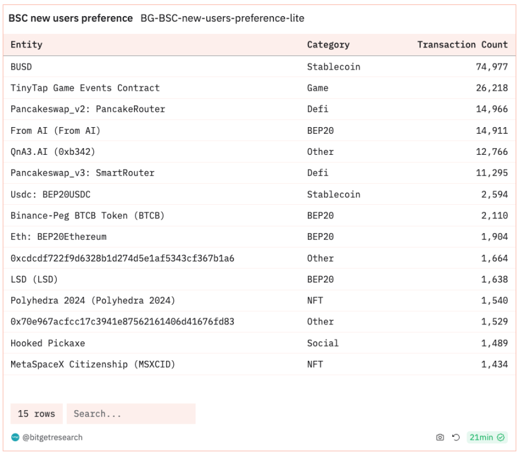
Task: Select the Hooked Pickaxe entity
Action: point(48,343)
